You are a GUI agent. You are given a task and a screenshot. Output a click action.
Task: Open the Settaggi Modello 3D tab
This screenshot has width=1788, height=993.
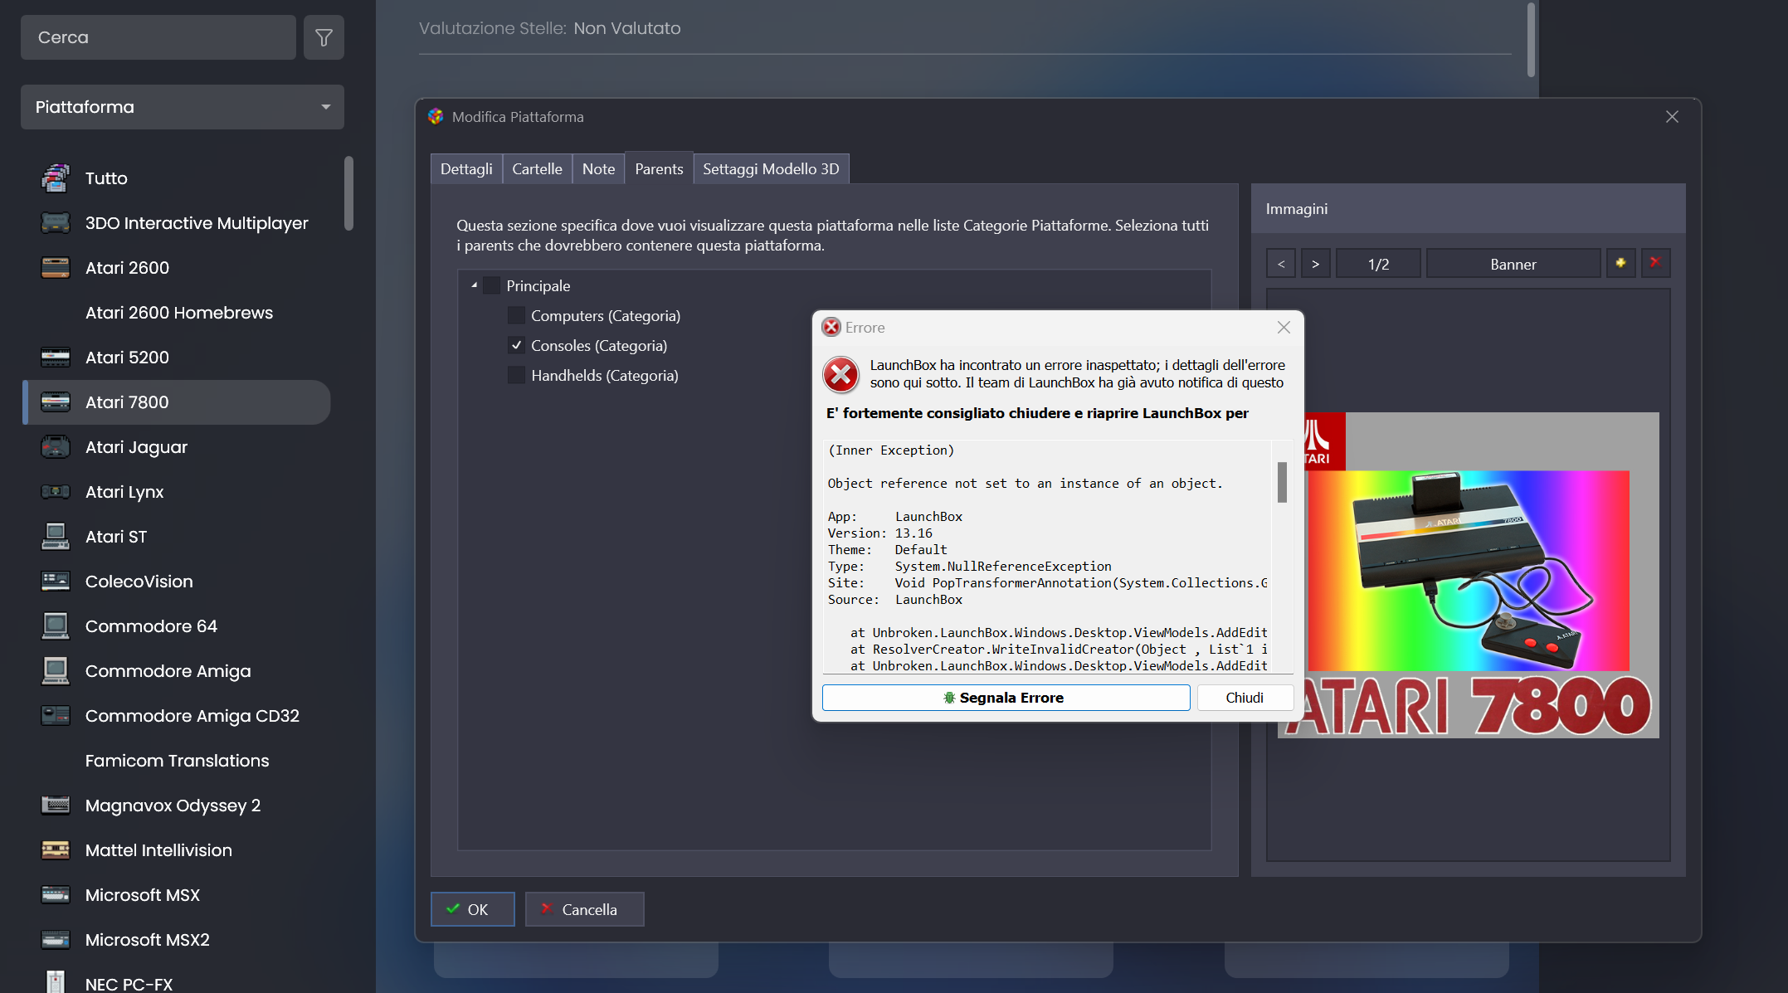(771, 169)
